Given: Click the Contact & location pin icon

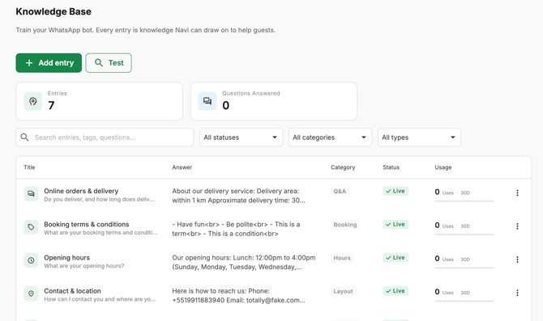Looking at the screenshot, I should [31, 294].
